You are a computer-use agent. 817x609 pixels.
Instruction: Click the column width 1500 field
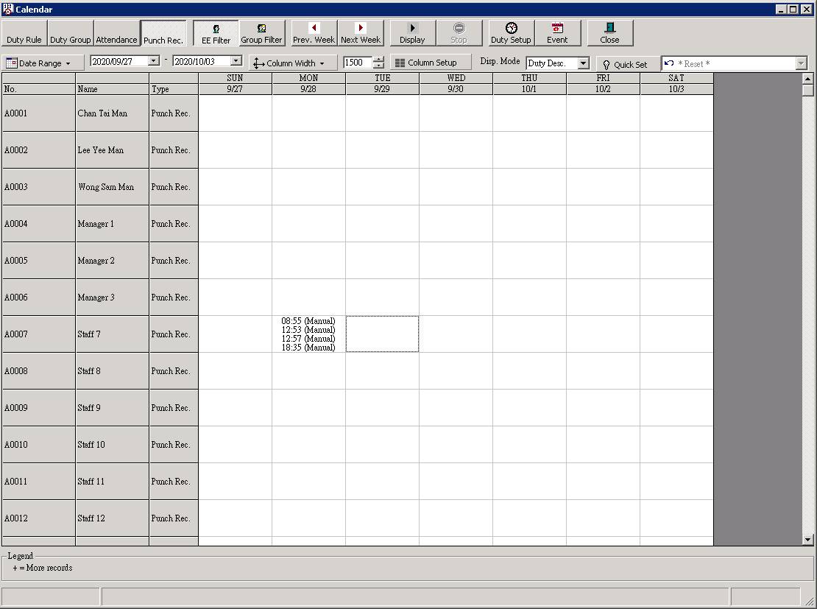click(358, 63)
